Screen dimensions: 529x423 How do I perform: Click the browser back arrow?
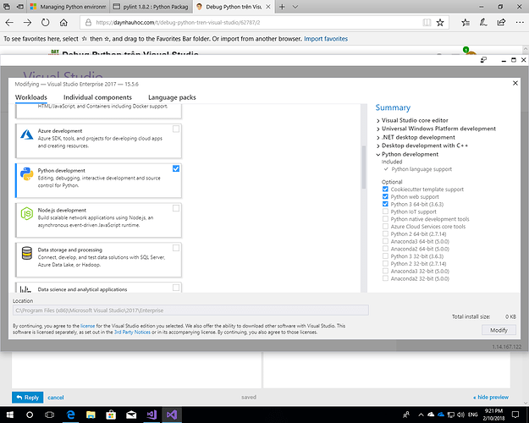[x=9, y=23]
